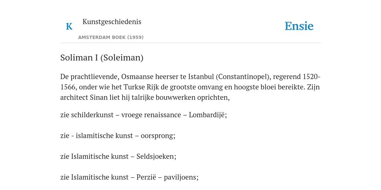Click the reign years 1520- in the paragraph
The width and height of the screenshot is (381, 190).
pos(312,76)
